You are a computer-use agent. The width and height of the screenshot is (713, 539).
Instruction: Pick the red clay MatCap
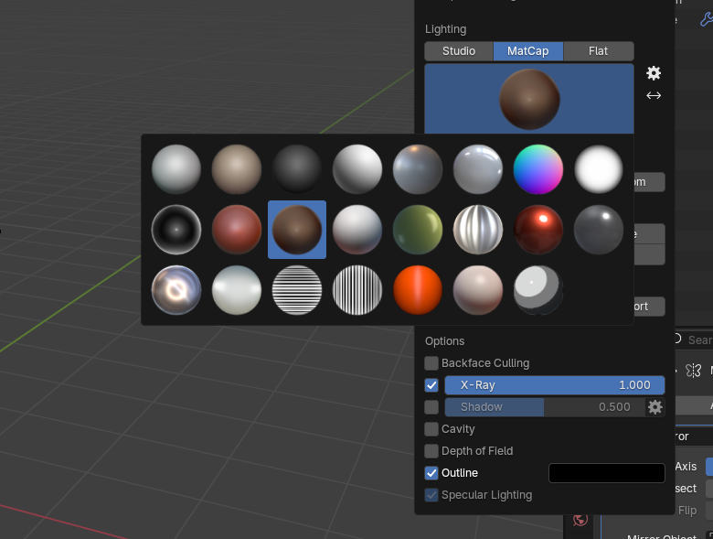(237, 230)
